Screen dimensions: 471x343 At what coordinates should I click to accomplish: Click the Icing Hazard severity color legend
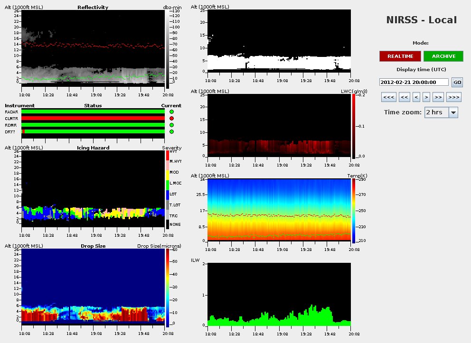click(167, 190)
